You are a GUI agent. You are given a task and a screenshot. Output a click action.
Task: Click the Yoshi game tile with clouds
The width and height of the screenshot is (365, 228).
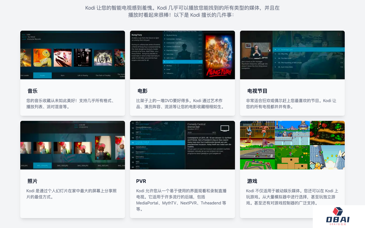327,157
